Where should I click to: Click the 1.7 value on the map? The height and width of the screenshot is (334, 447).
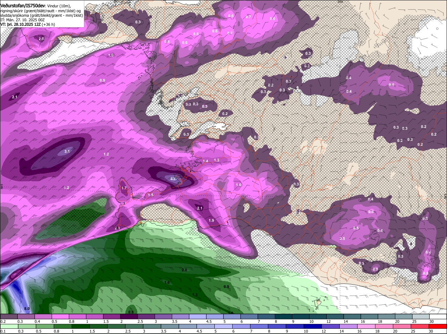pos(124,188)
